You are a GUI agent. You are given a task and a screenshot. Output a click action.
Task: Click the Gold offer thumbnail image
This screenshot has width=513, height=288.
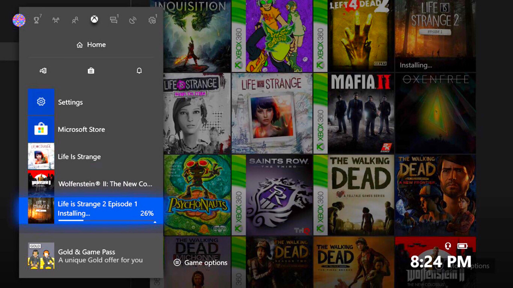point(41,256)
